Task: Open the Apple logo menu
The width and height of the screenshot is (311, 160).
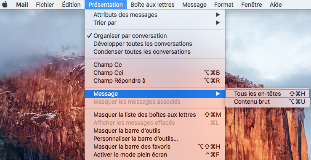Action: 5,5
